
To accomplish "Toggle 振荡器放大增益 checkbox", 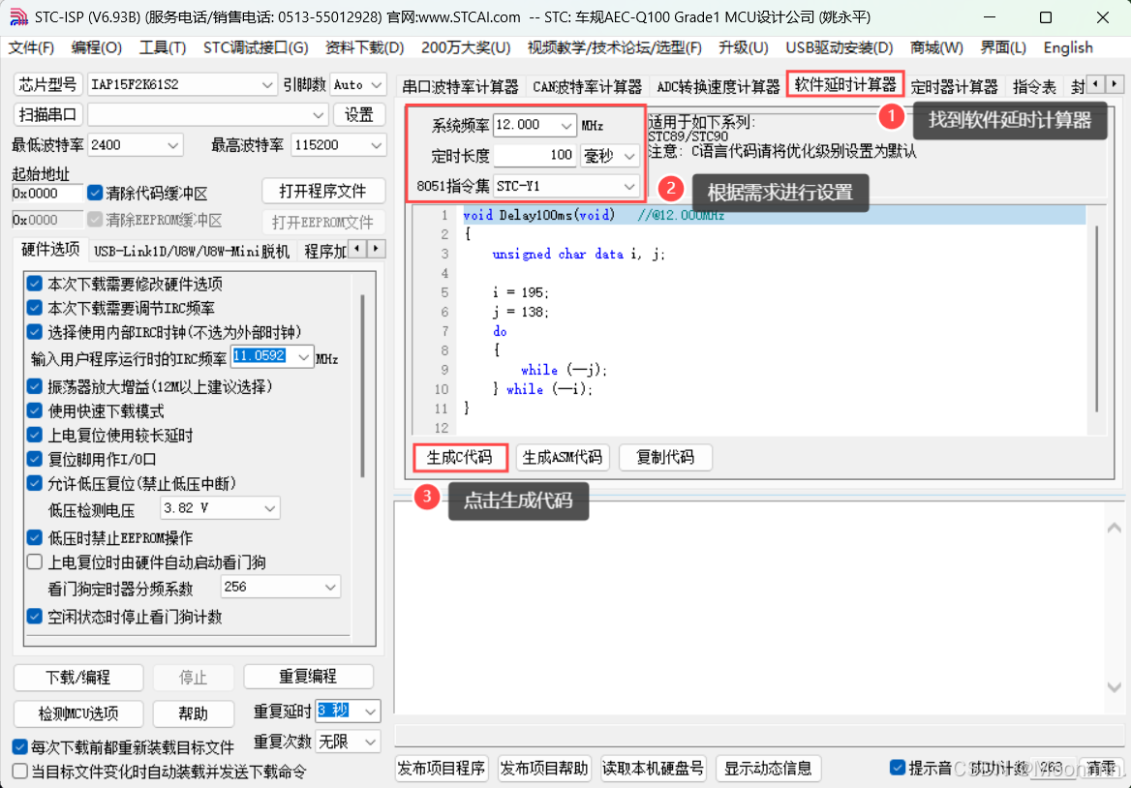I will pos(35,386).
